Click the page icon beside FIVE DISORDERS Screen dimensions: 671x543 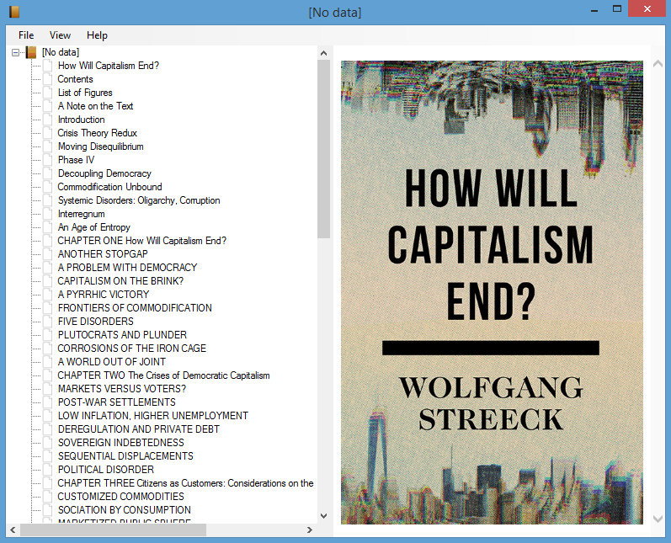pyautogui.click(x=47, y=322)
